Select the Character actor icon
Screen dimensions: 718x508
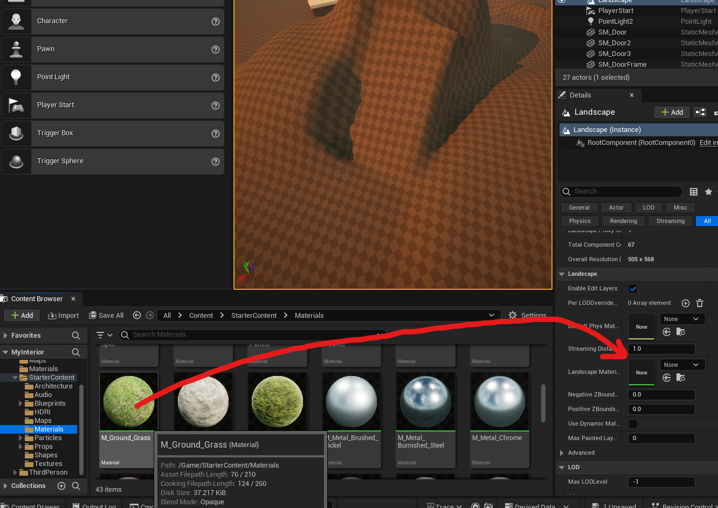tap(16, 21)
